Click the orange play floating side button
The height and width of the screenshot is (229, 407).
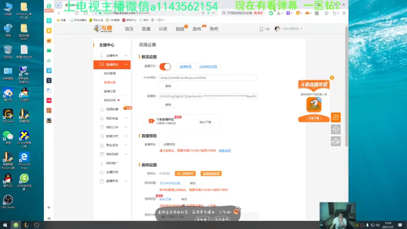[336, 117]
